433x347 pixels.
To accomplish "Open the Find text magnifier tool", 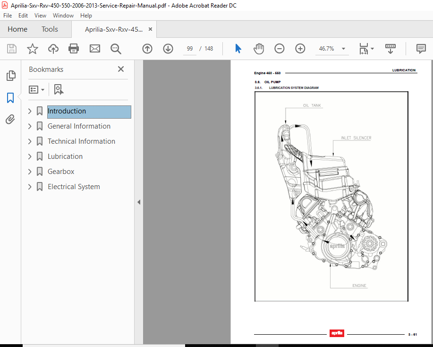I will pyautogui.click(x=116, y=49).
